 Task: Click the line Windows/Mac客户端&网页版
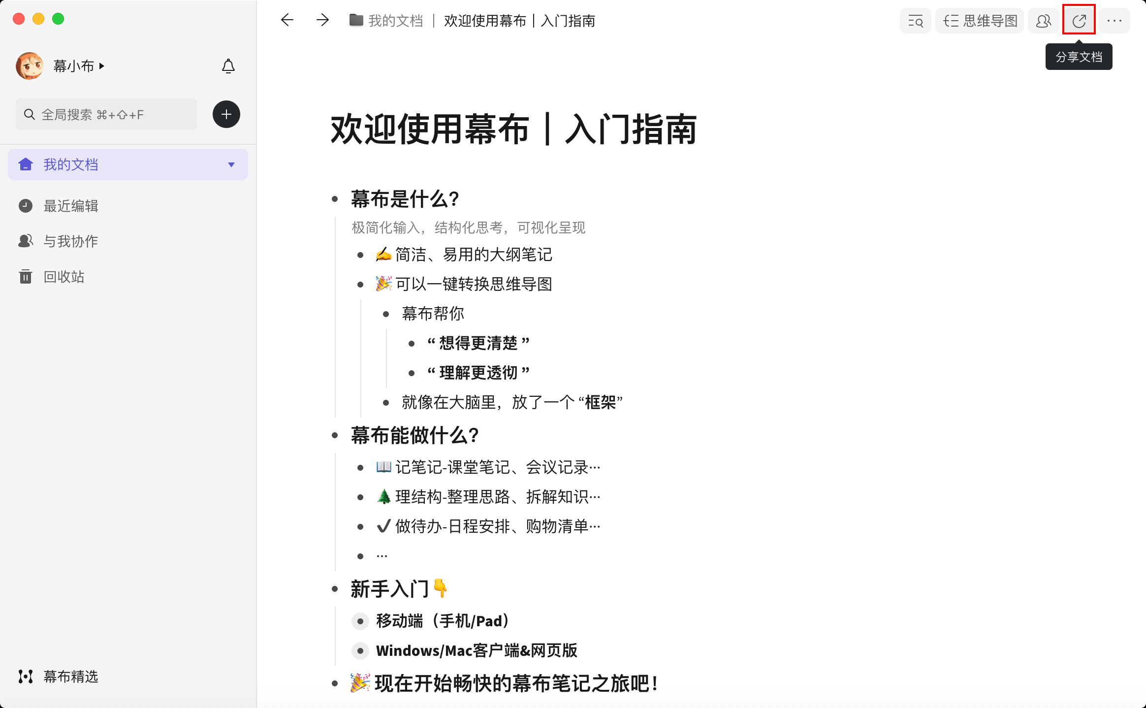[477, 651]
